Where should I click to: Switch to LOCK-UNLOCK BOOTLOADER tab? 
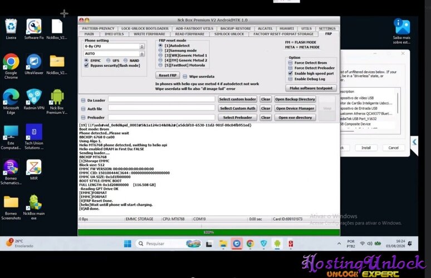coord(145,28)
